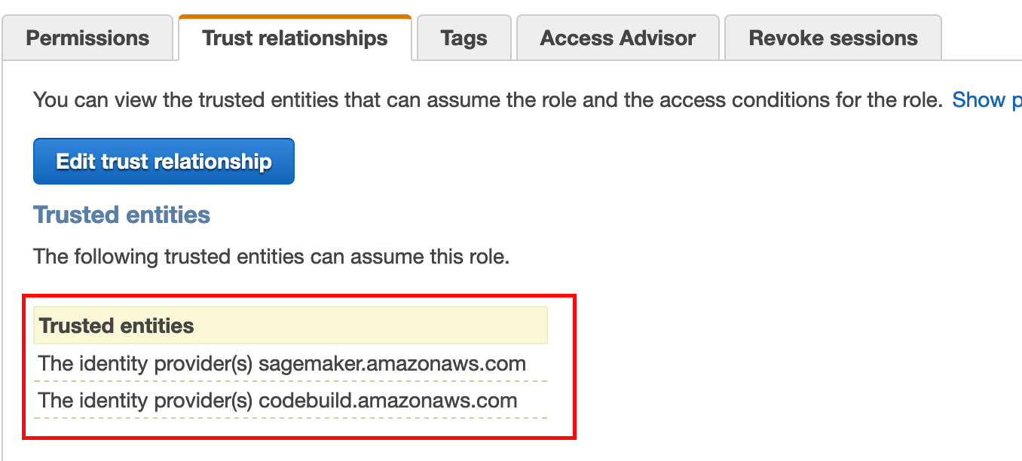This screenshot has height=461, width=1022.
Task: Click the Show link after the description
Action: pos(978,100)
